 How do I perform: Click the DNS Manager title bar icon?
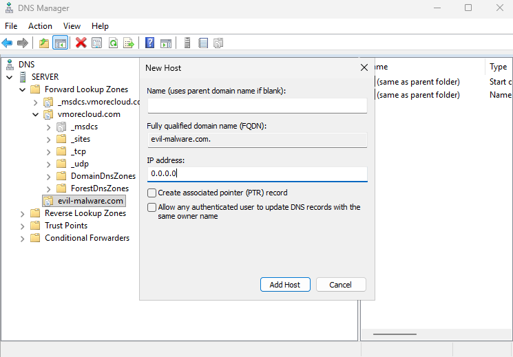point(10,8)
